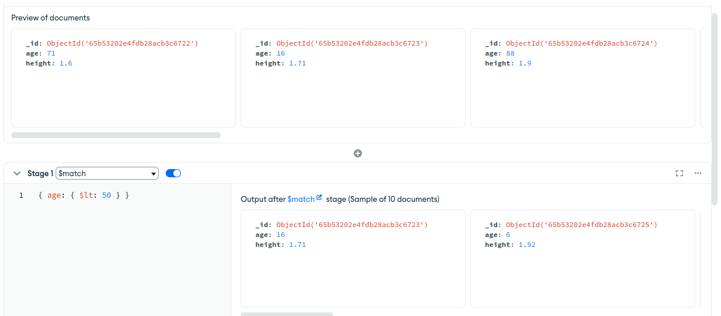Collapse Stage 1 with chevron
Viewport: 721px width, 316px height.
(x=17, y=173)
